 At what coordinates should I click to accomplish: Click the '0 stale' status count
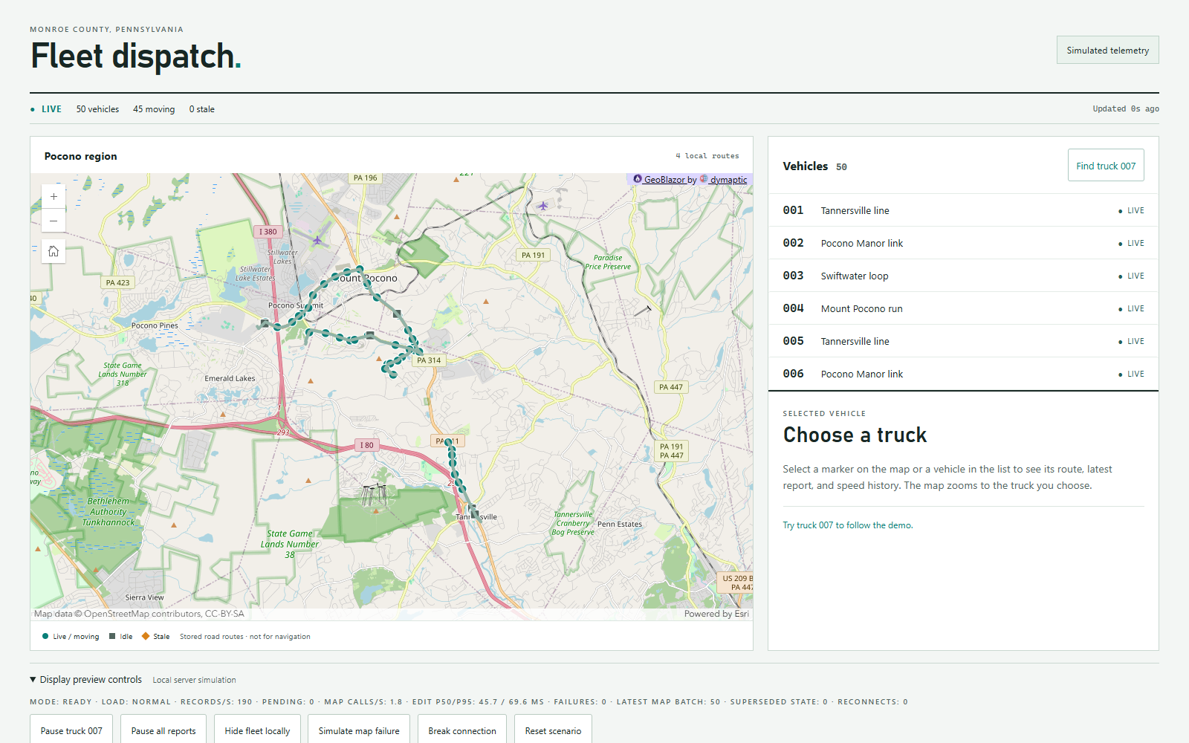[201, 109]
